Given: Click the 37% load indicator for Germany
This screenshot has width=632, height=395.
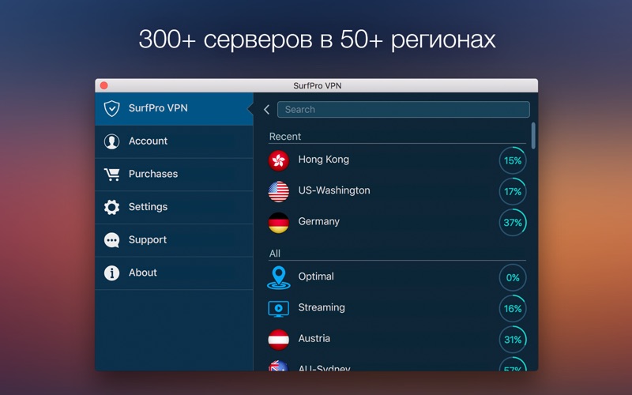Looking at the screenshot, I should pos(513,223).
